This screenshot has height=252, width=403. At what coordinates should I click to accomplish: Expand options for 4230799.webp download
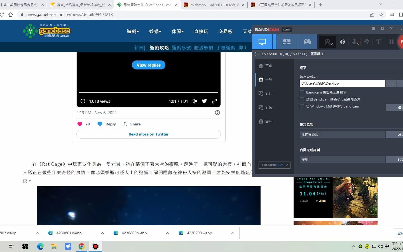pos(233,233)
